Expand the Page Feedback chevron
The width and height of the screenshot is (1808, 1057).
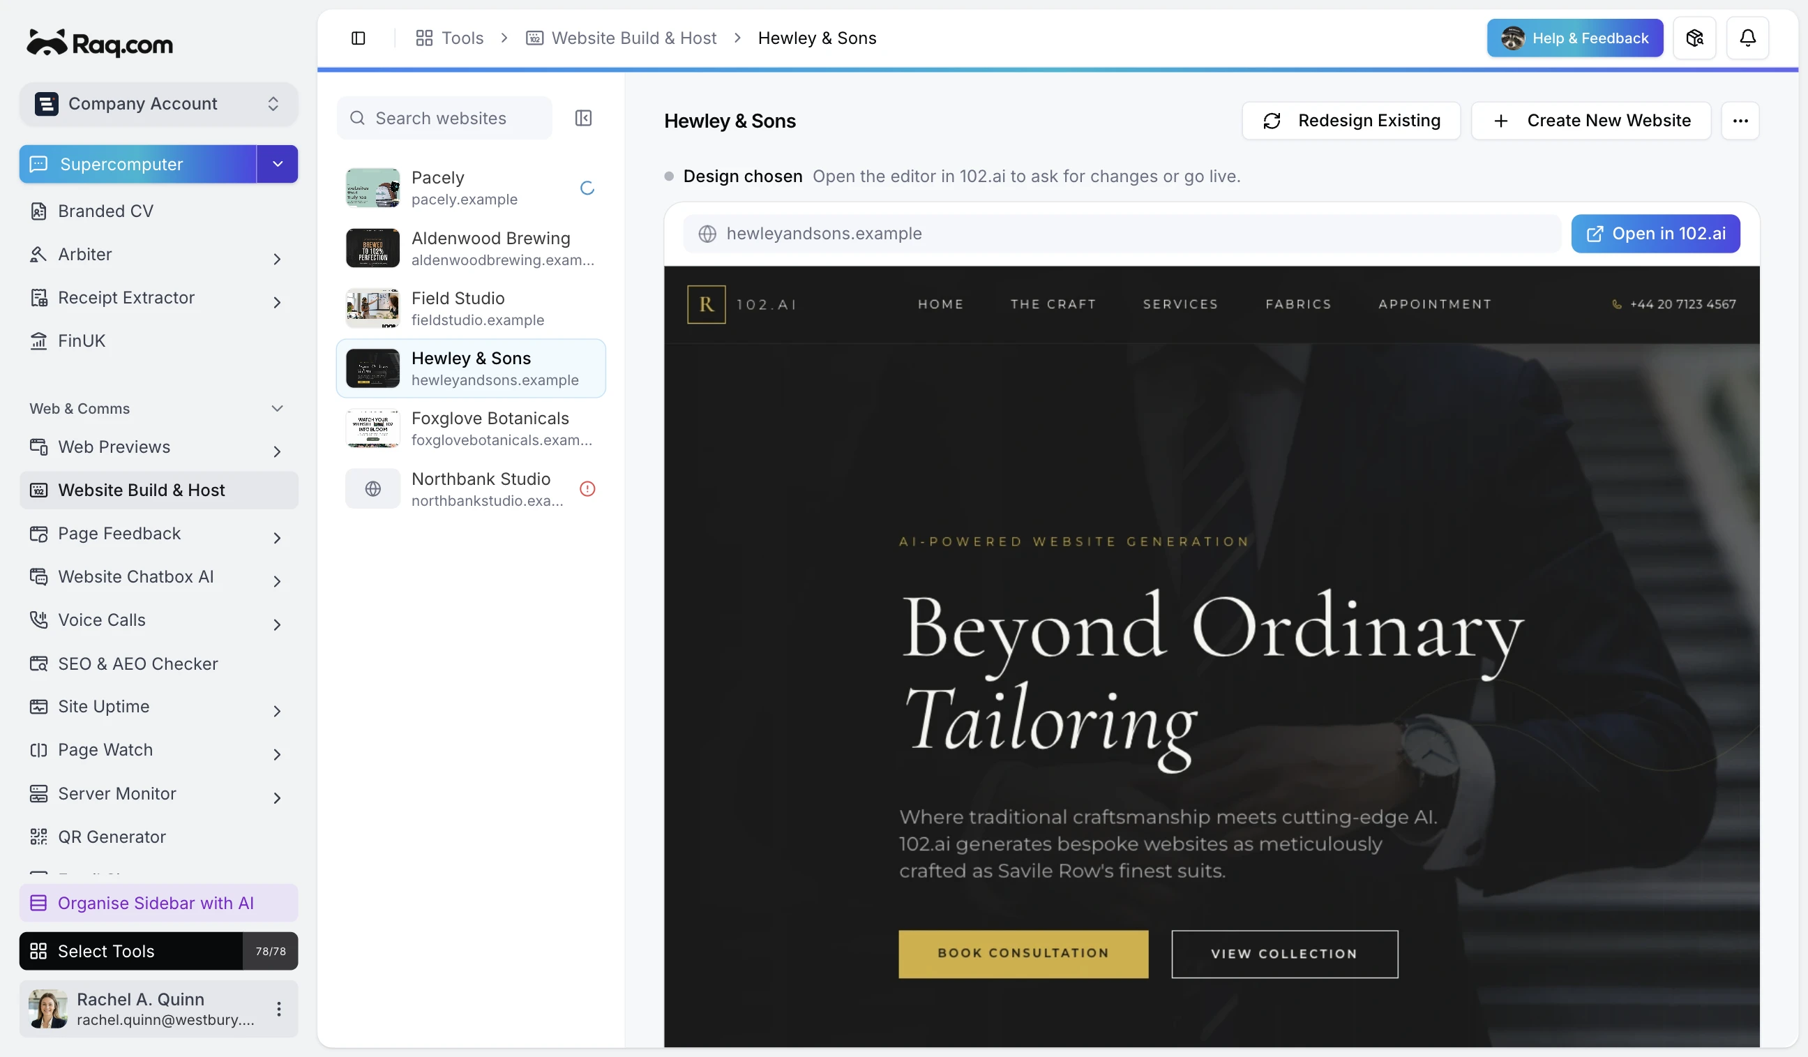(x=277, y=537)
